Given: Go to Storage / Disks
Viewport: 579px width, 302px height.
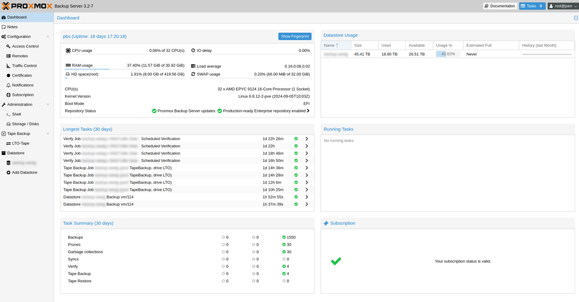Looking at the screenshot, I should coord(25,123).
